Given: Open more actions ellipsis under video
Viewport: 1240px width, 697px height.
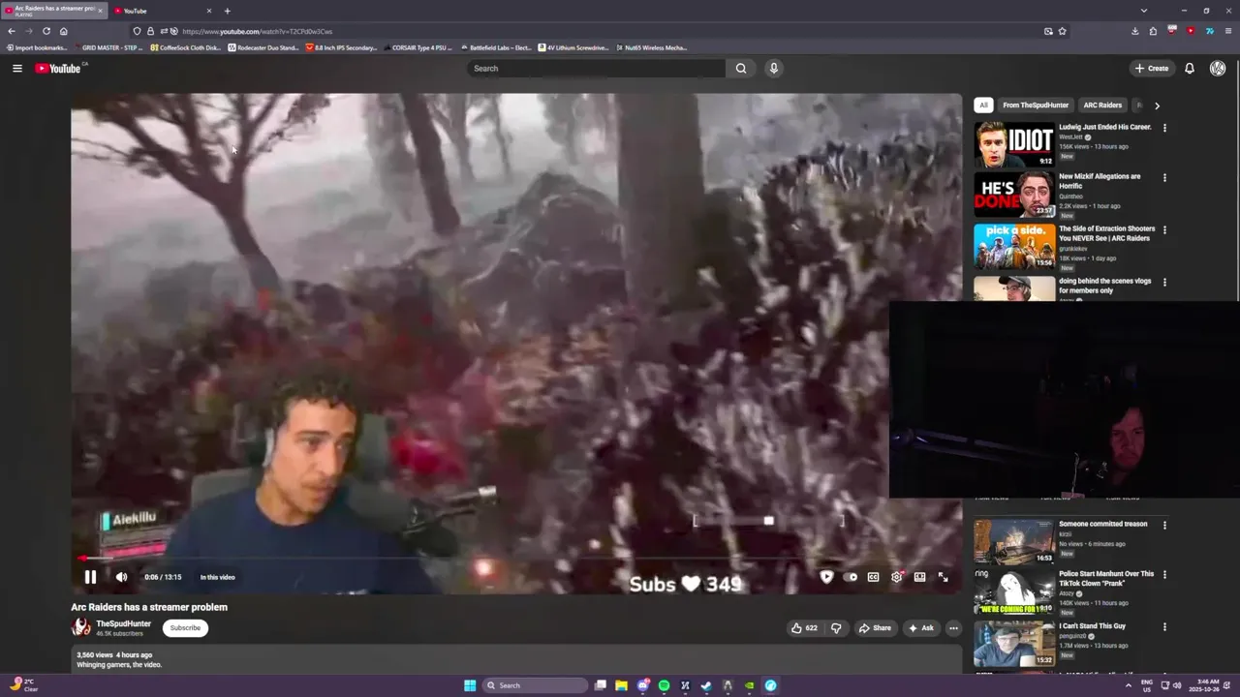Looking at the screenshot, I should (953, 628).
